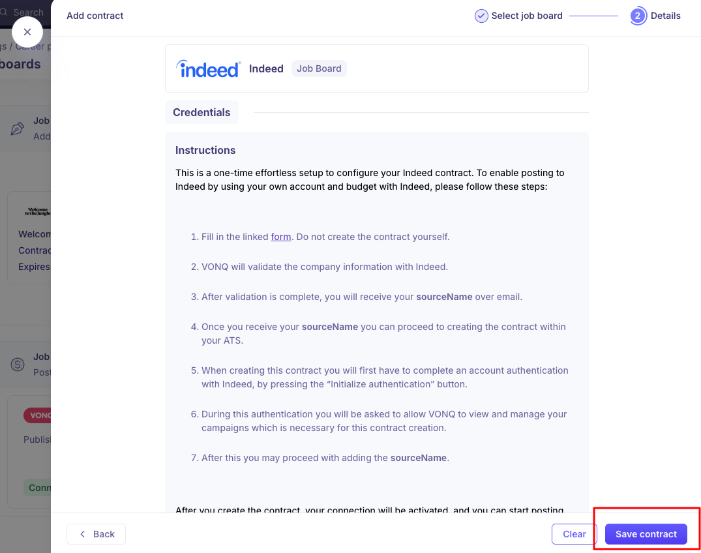Select the Details step label
701x553 pixels.
(665, 16)
